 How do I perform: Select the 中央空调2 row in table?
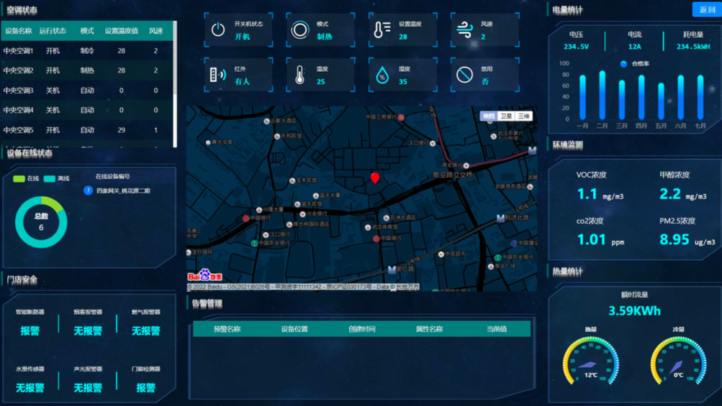tap(86, 70)
